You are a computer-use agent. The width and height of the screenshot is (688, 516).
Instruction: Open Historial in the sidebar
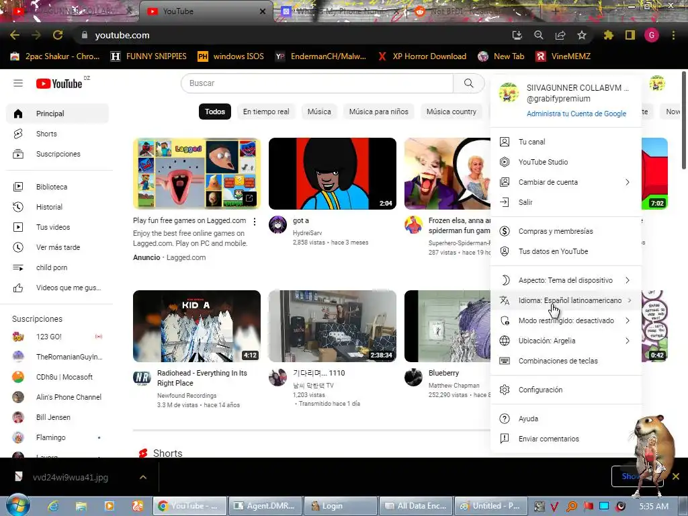pos(58,207)
